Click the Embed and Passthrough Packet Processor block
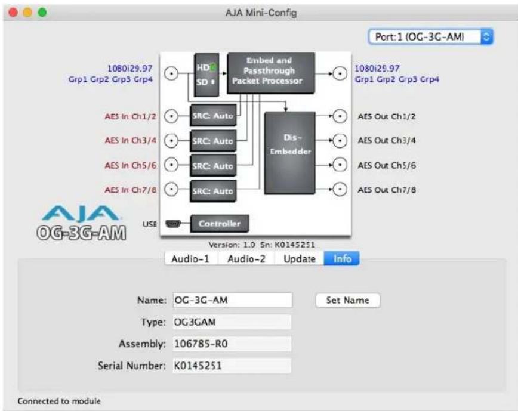This screenshot has height=411, width=518. pos(271,73)
